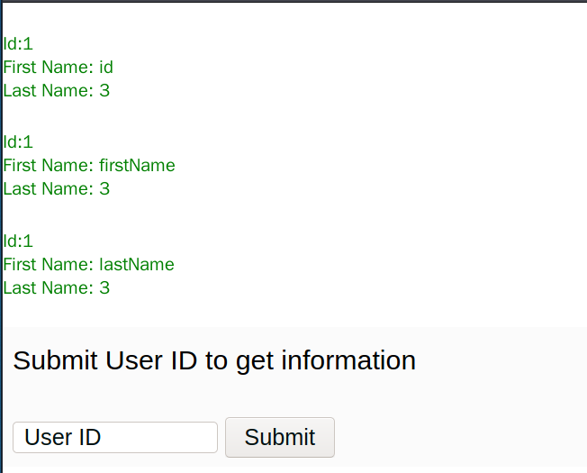Viewport: 587px width, 473px height.
Task: Click the 'First Name: id' result line
Action: point(58,68)
